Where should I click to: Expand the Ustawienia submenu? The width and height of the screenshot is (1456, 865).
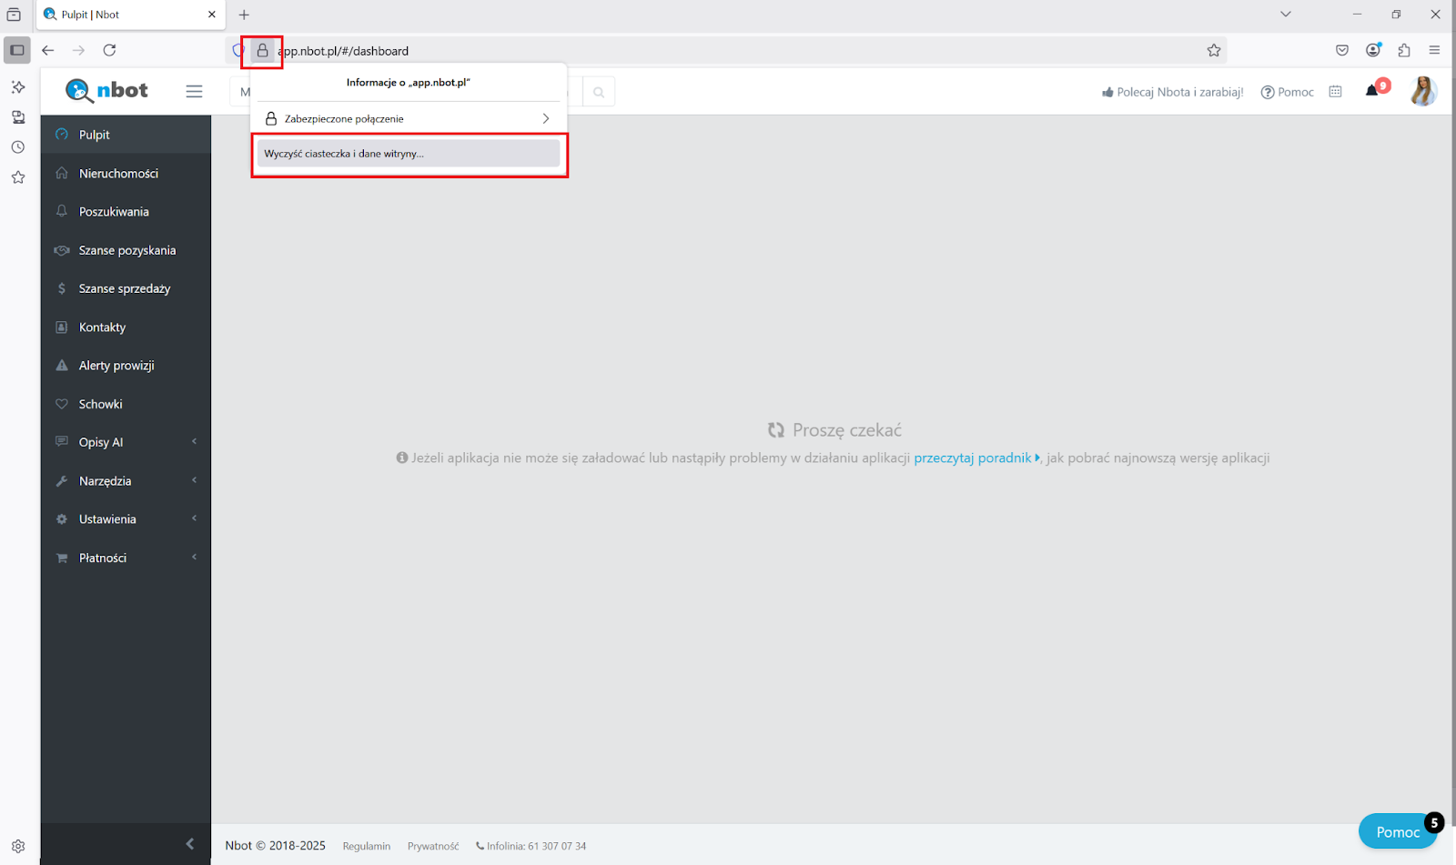(126, 519)
